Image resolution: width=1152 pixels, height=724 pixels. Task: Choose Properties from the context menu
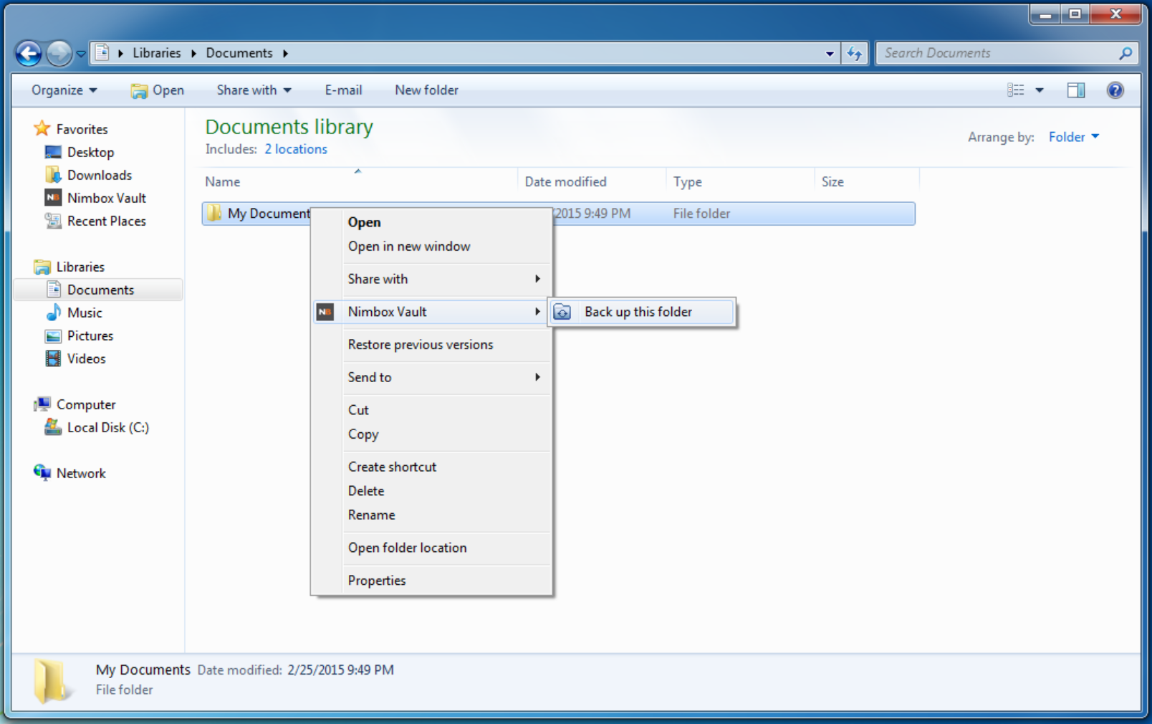[377, 580]
